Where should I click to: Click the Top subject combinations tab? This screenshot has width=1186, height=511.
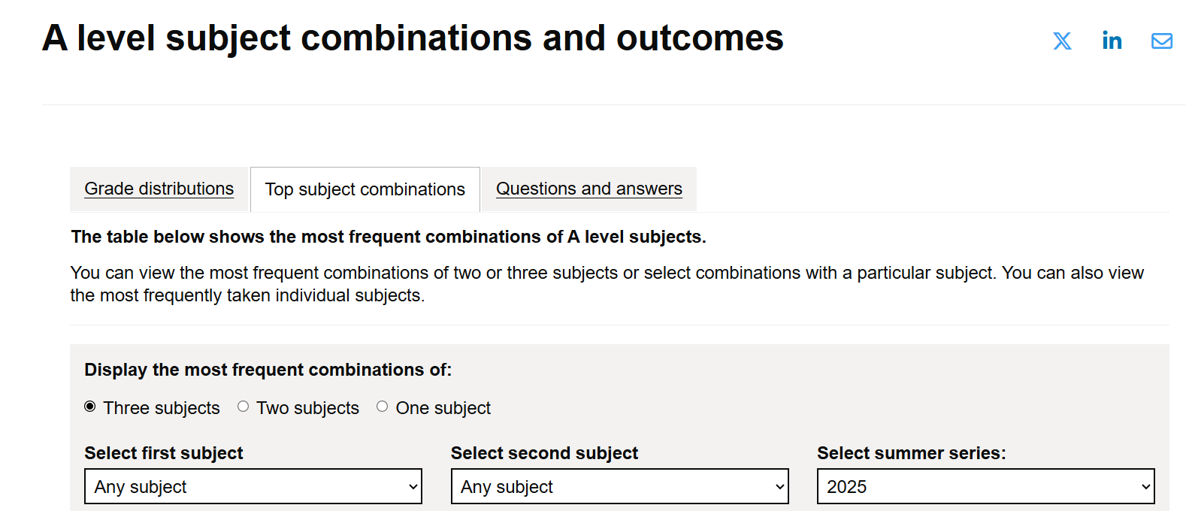coord(365,189)
